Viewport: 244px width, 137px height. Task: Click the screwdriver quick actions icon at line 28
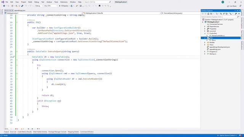tap(14, 57)
